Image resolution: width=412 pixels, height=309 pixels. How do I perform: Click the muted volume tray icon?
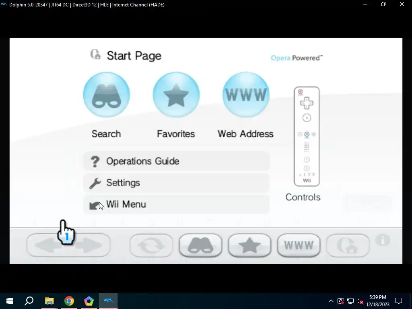click(x=360, y=301)
